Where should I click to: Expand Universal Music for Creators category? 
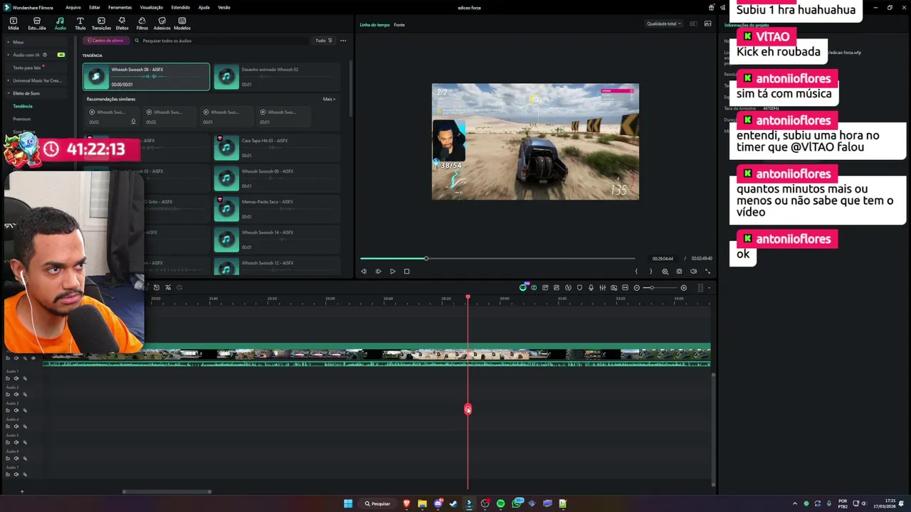coord(36,80)
